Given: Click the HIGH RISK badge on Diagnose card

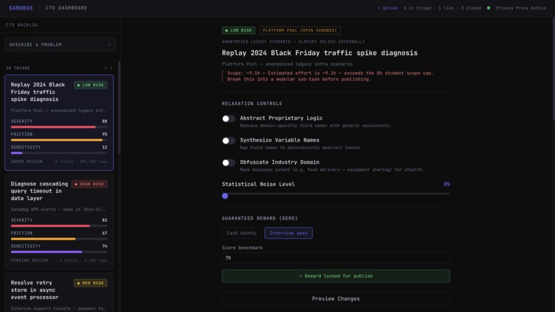Looking at the screenshot, I should 90,184.
